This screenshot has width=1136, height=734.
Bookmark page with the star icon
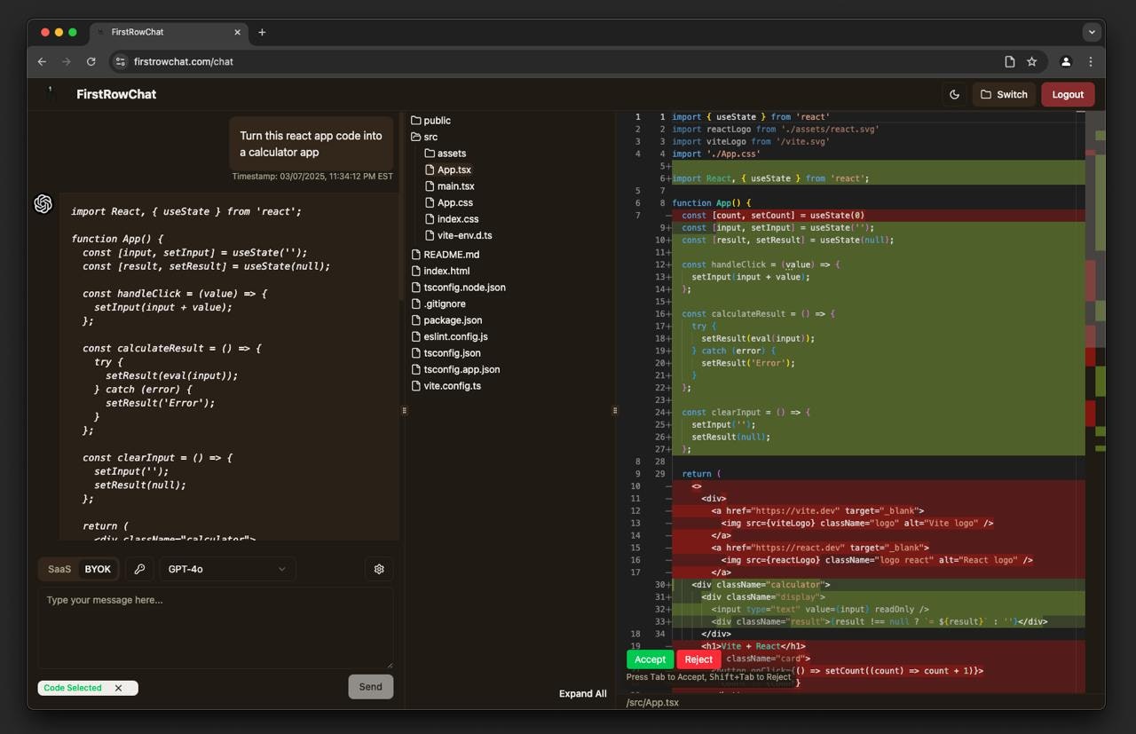click(1031, 61)
